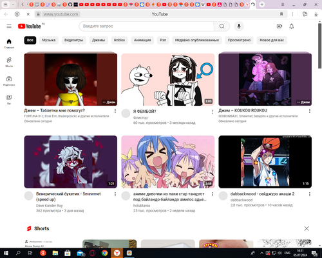Open Microsoft Store from the taskbar

tap(68, 253)
